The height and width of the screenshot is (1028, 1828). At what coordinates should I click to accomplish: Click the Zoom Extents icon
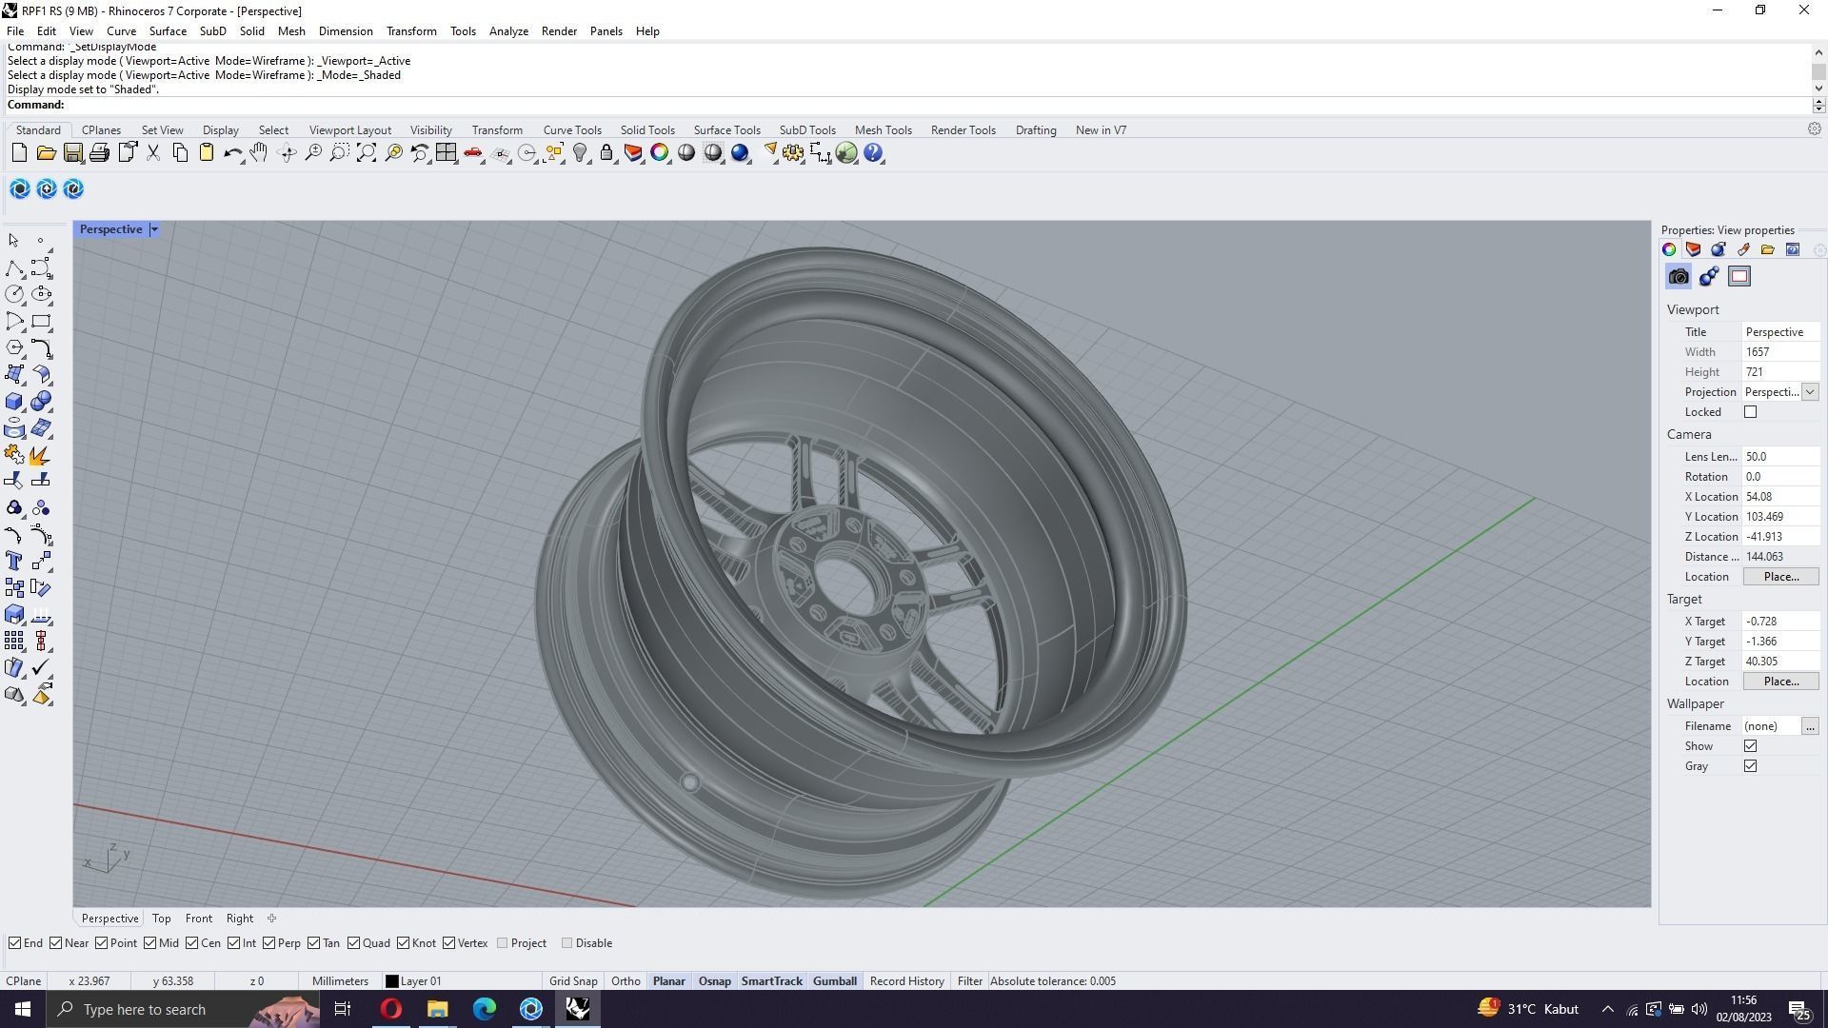[x=366, y=153]
